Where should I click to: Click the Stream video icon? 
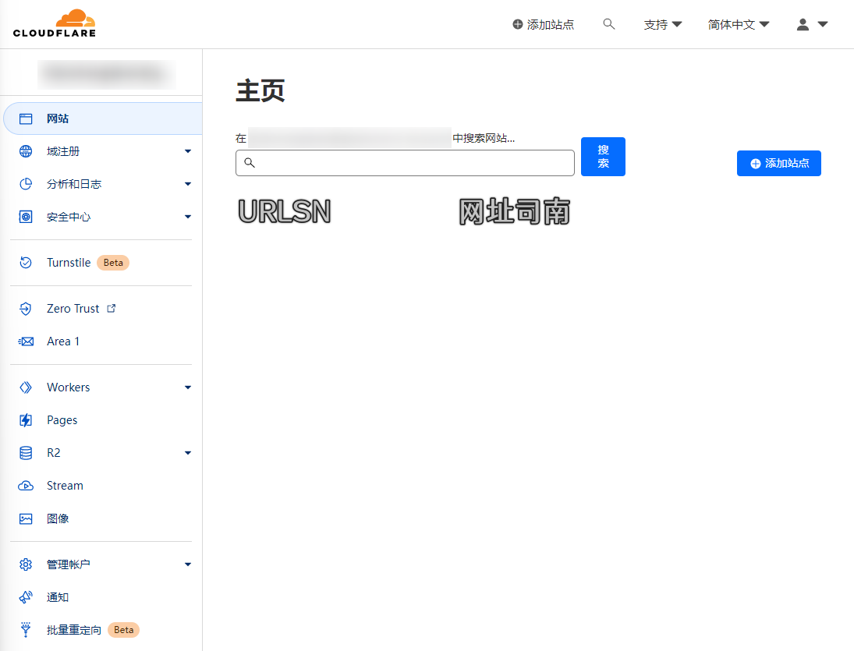pyautogui.click(x=25, y=485)
